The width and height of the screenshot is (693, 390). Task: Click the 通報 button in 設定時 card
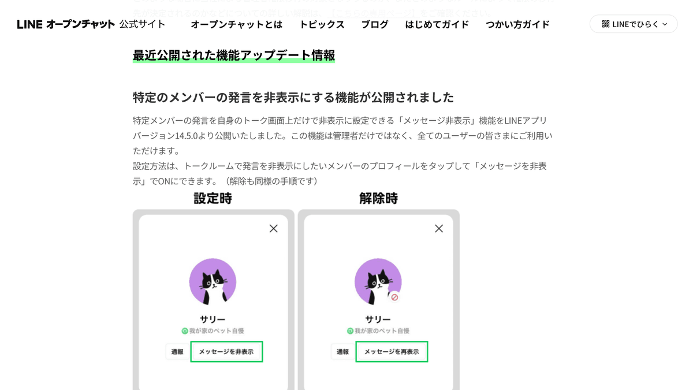[x=177, y=351]
